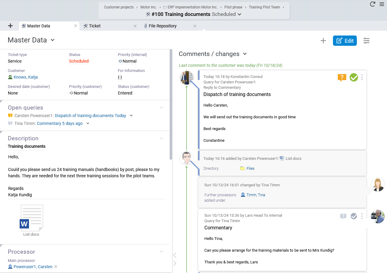Toggle gray checkmark on Lars Head's comment
387x273 pixels.
pyautogui.click(x=353, y=216)
